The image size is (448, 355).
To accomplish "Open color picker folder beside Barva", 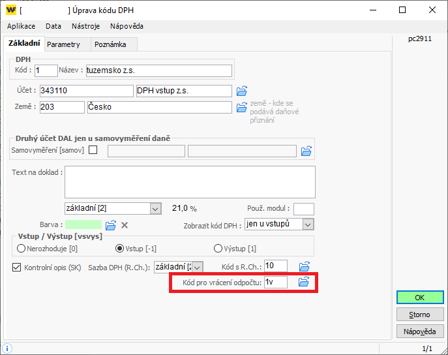I will click(111, 225).
